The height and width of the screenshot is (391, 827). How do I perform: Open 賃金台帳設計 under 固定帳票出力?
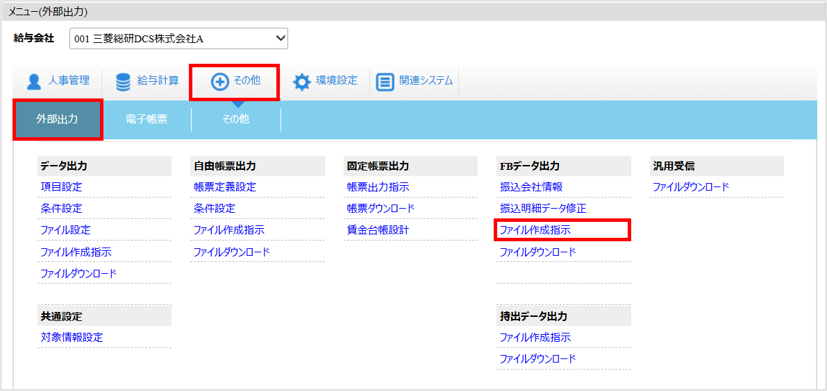point(378,230)
